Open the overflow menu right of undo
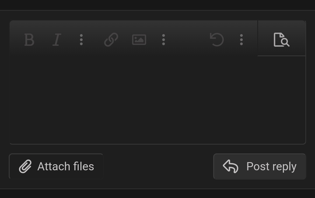 pyautogui.click(x=241, y=40)
